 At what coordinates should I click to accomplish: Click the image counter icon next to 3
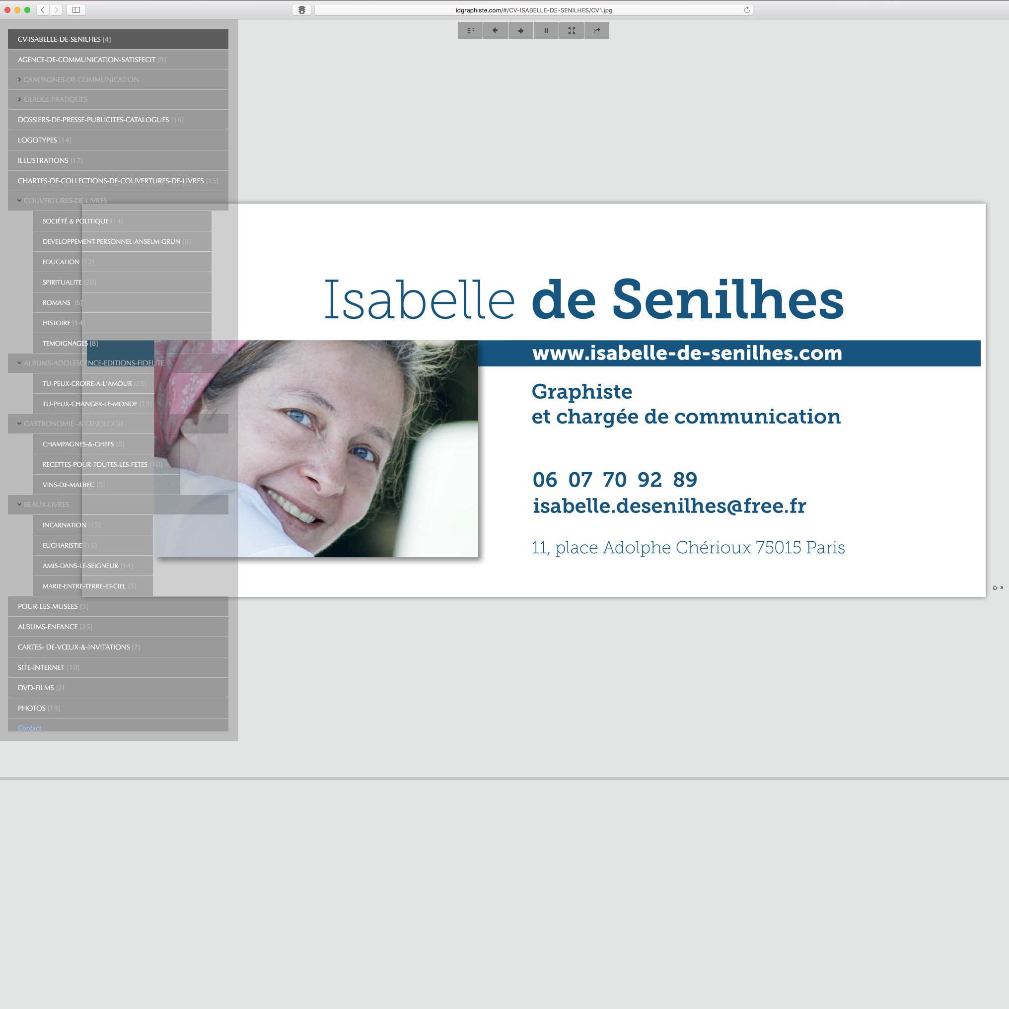995,587
